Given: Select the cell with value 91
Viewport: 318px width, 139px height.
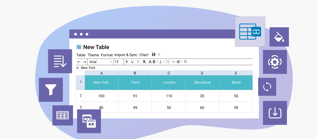Looking at the screenshot, I should click(x=135, y=96).
